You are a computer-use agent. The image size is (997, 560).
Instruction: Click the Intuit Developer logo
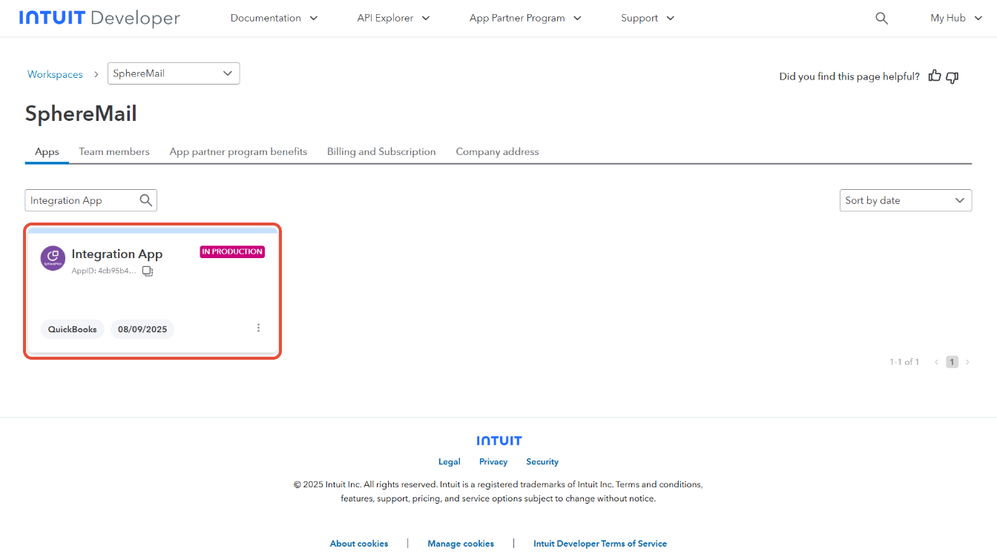pyautogui.click(x=99, y=18)
